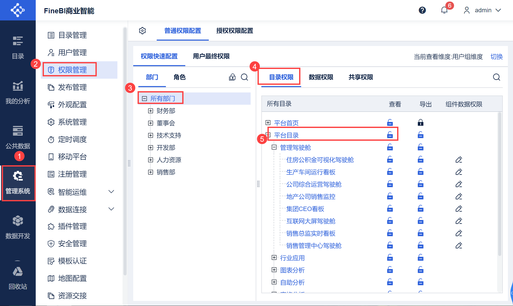This screenshot has height=306, width=513.
Task: Click the lock icon beside department search
Action: click(232, 77)
